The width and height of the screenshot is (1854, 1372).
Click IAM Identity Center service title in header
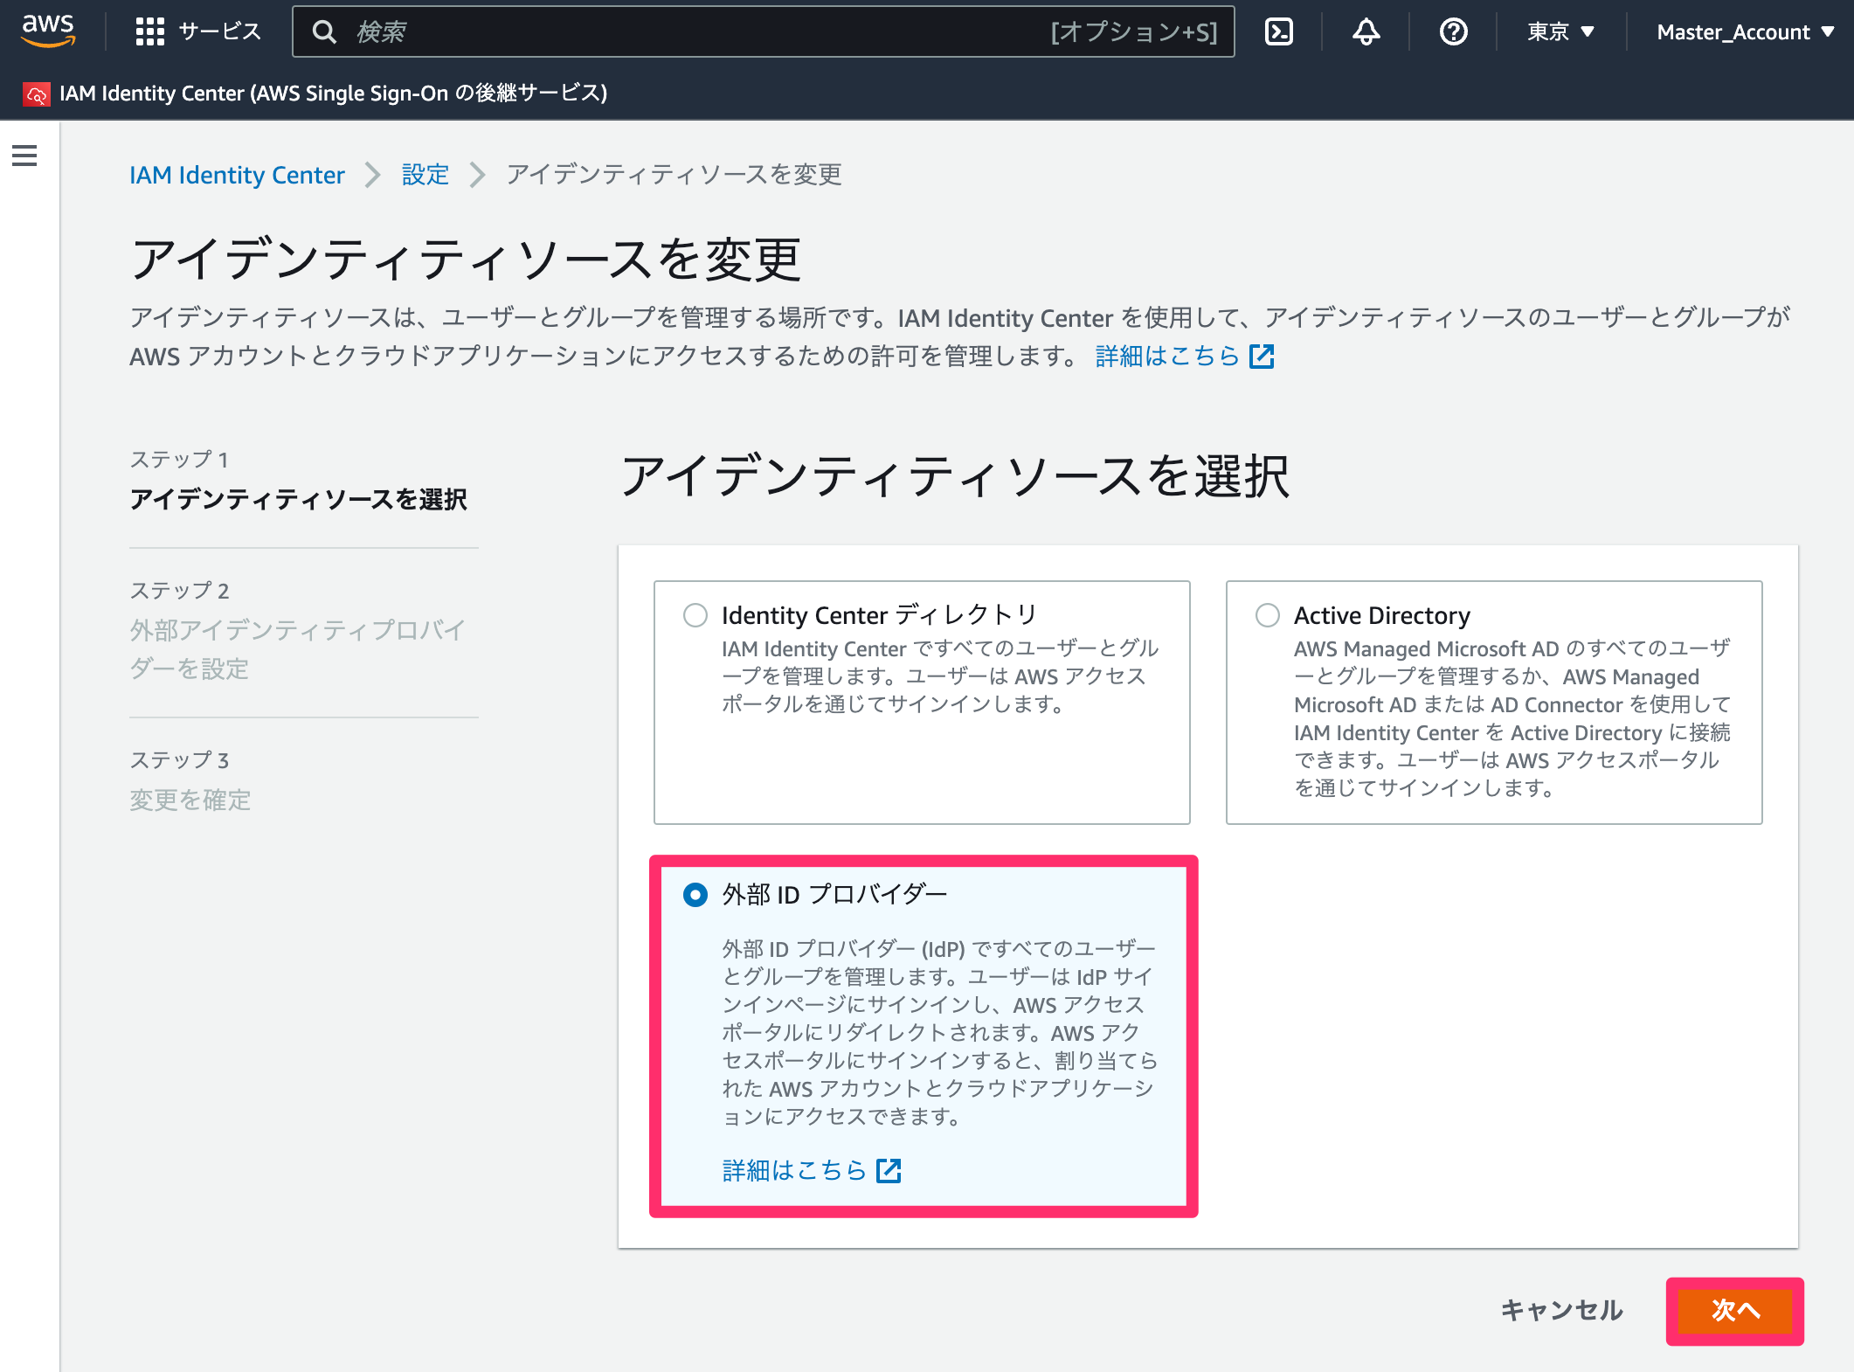point(333,93)
